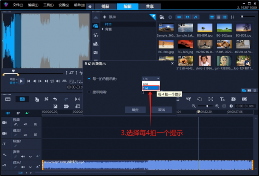The height and width of the screenshot is (176, 259).
Task: Click the zoom in timeline icon
Action: [217, 106]
